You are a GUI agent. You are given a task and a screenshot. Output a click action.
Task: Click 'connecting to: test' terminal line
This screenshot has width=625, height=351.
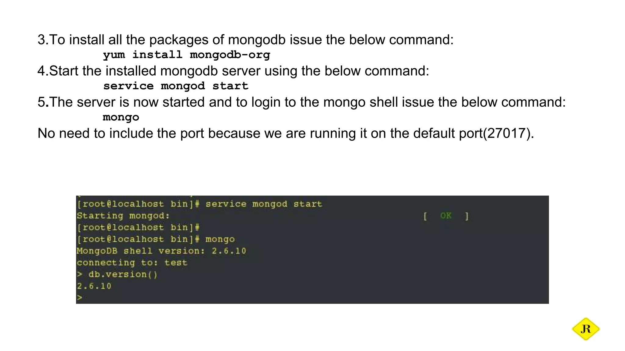(x=132, y=263)
